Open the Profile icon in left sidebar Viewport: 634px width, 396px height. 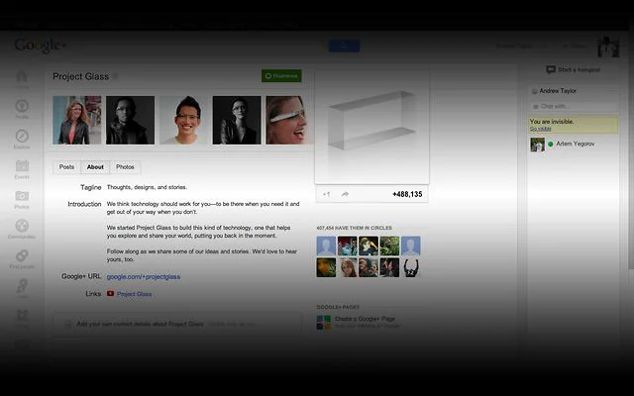[x=22, y=106]
